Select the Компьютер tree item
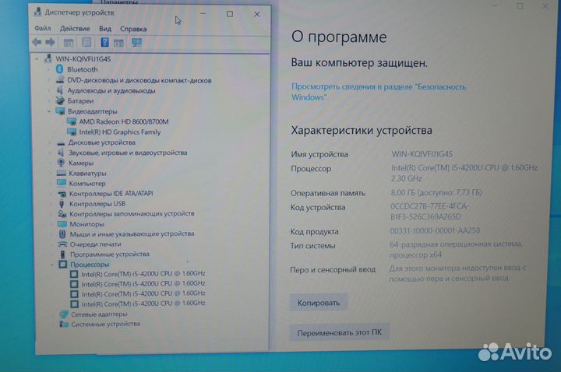Image resolution: width=561 pixels, height=372 pixels. click(87, 184)
